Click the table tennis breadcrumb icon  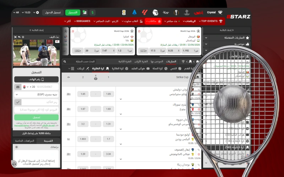(x=190, y=62)
